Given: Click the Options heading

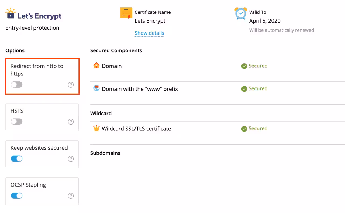Looking at the screenshot, I should click(15, 51).
